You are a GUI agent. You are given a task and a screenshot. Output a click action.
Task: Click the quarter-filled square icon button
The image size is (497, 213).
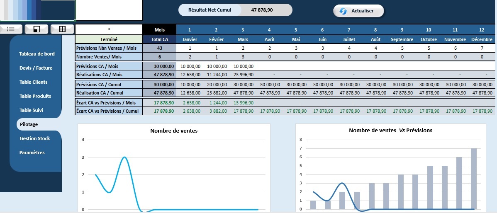click(37, 29)
